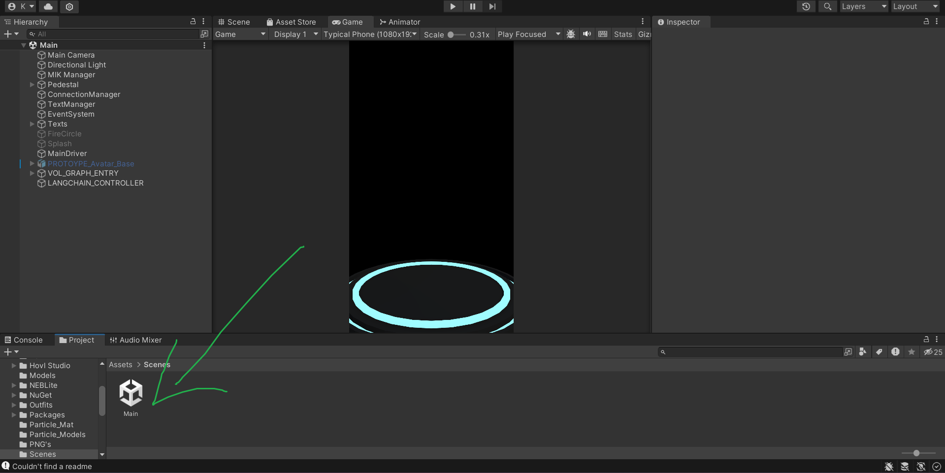Expand the Texts object
The height and width of the screenshot is (473, 945).
click(33, 124)
